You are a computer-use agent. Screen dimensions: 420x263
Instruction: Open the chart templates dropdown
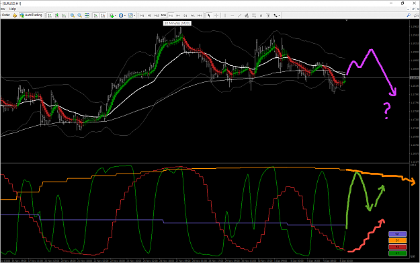pos(132,15)
